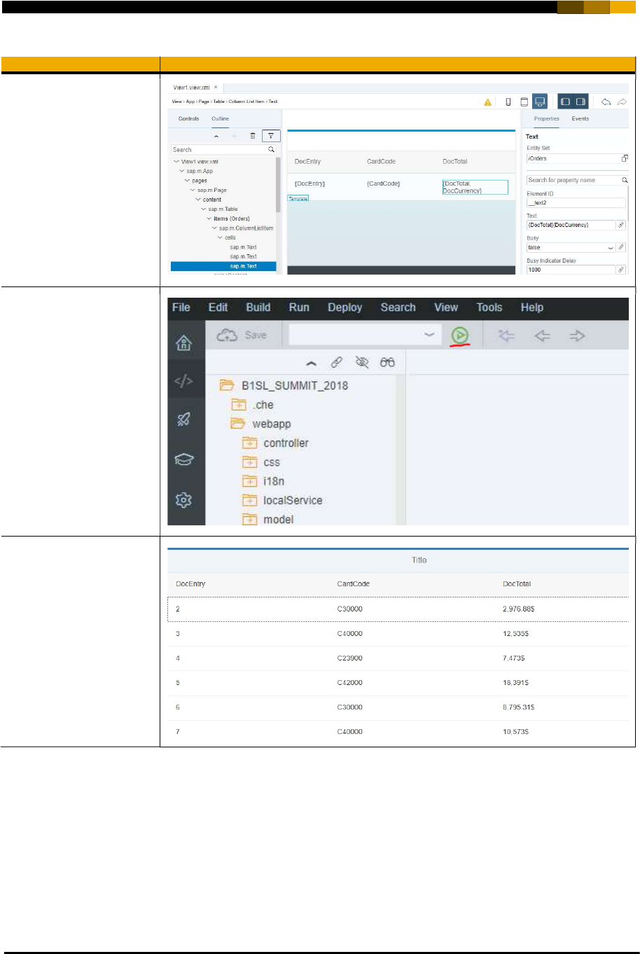Open the graduation cap Learning icon
640x954 pixels.
183,459
